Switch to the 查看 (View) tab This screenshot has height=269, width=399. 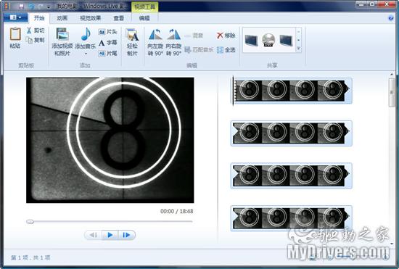pos(118,18)
